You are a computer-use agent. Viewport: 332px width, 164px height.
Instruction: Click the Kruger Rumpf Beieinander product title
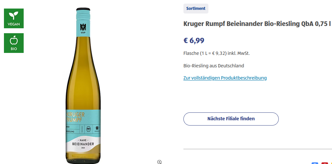tap(257, 24)
